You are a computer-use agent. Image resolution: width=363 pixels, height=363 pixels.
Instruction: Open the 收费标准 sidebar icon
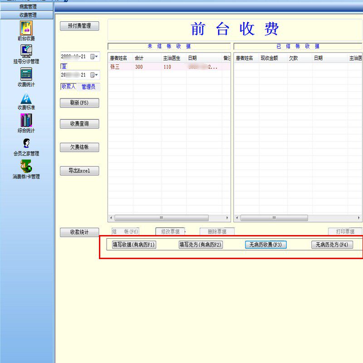26,101
